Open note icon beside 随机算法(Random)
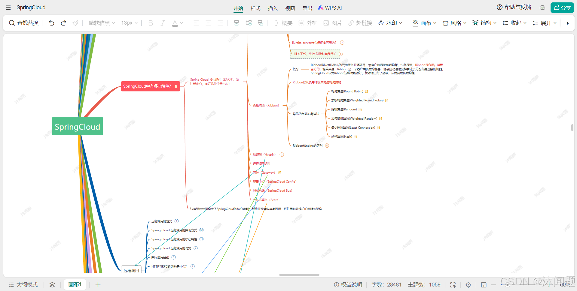This screenshot has width=577, height=291. pos(360,109)
